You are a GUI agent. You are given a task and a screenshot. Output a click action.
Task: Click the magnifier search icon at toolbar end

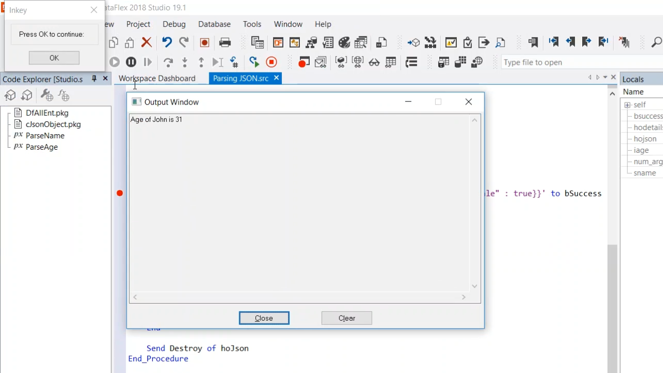[x=656, y=42]
